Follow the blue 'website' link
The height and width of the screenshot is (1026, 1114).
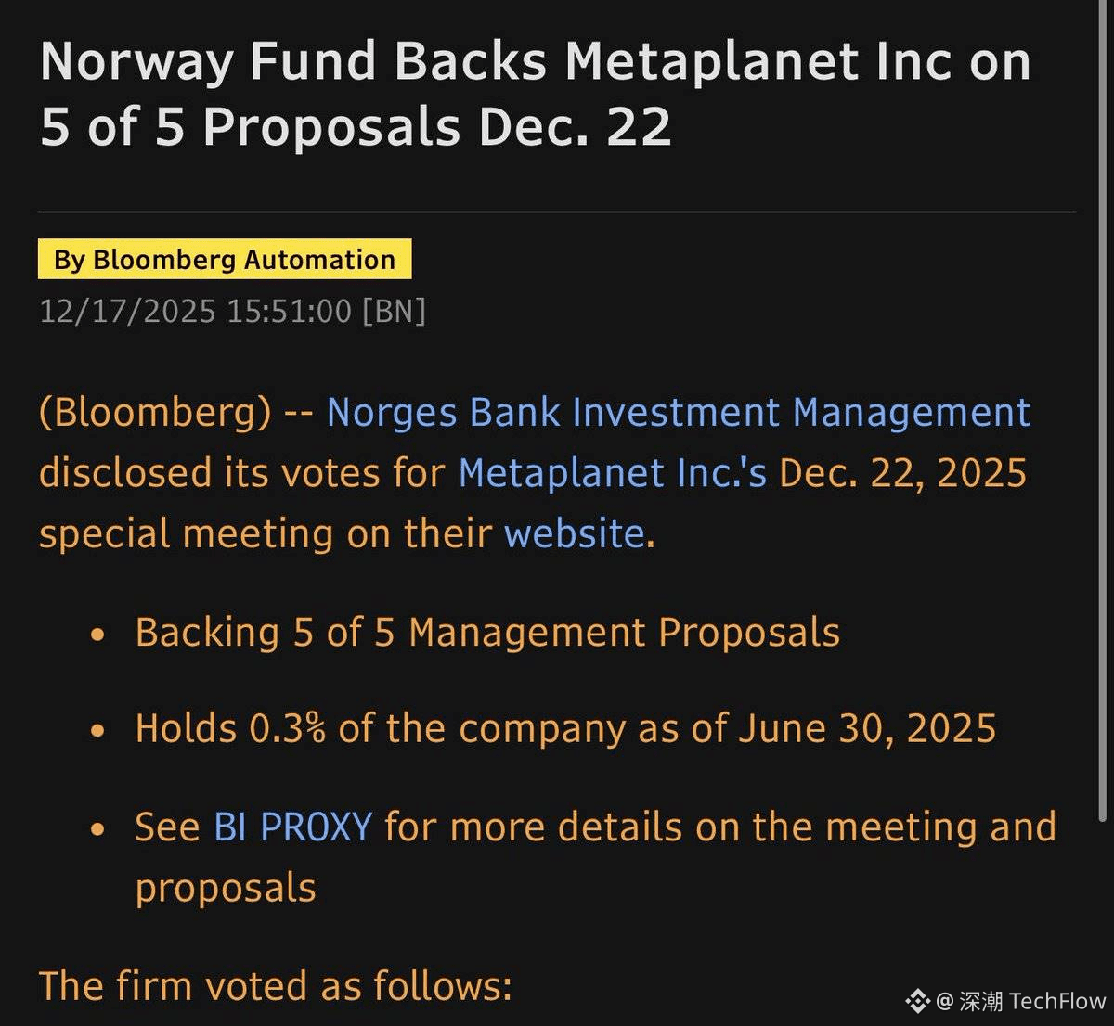(575, 534)
